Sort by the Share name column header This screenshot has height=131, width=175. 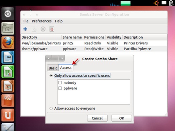(x=72, y=37)
